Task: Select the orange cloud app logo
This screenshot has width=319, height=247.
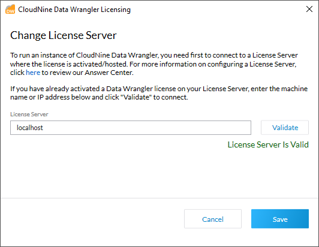Action: pyautogui.click(x=10, y=10)
